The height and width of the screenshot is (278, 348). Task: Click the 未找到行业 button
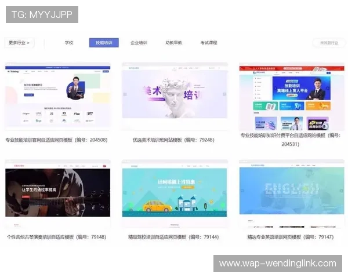click(329, 43)
